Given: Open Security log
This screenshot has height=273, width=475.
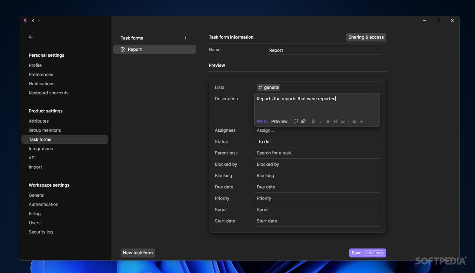Looking at the screenshot, I should pyautogui.click(x=41, y=232).
